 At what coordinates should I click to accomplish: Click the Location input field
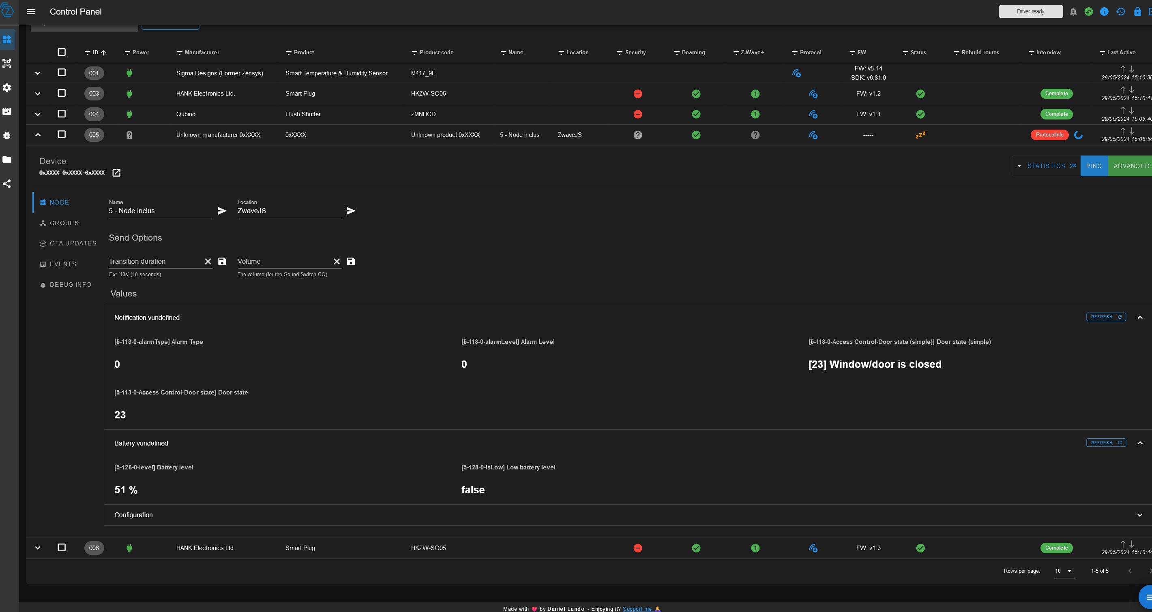pyautogui.click(x=288, y=211)
